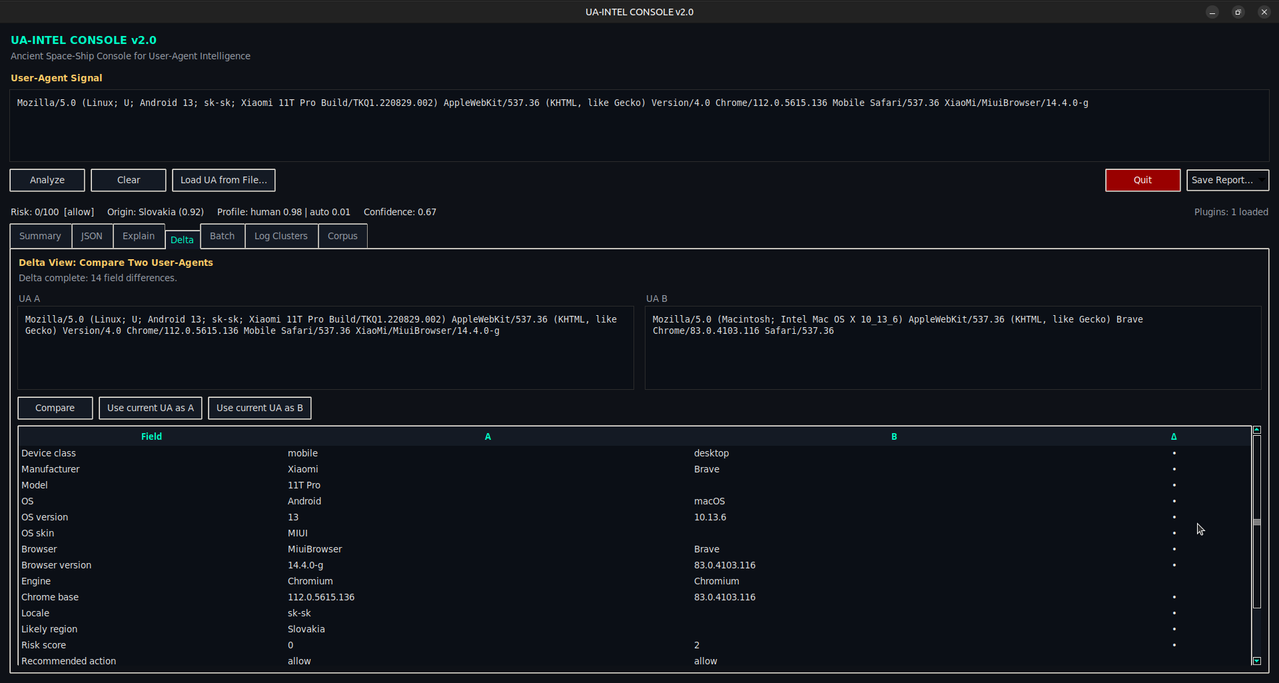Image resolution: width=1279 pixels, height=683 pixels.
Task: Click the Analyze button
Action: 47,180
